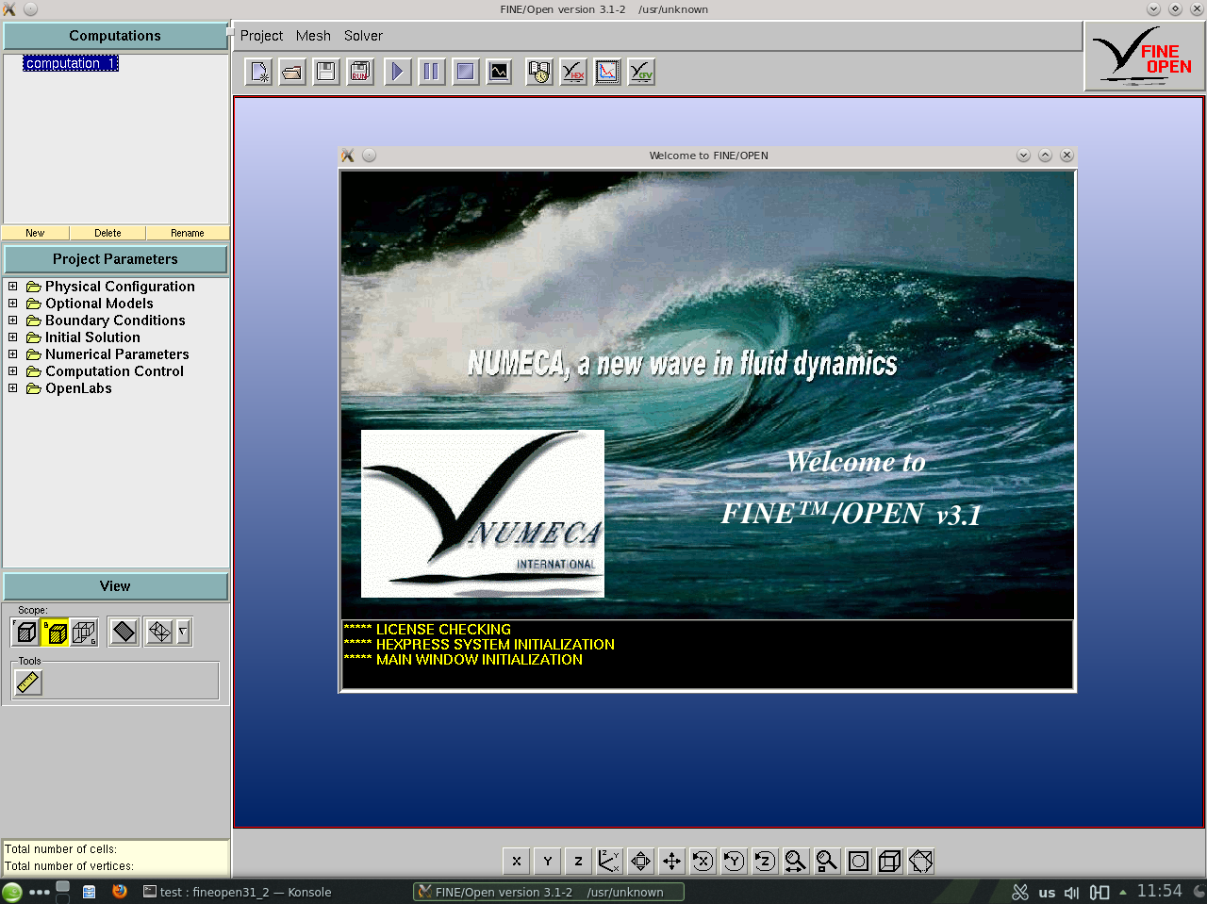The width and height of the screenshot is (1207, 904).
Task: Rotate view about Y axis
Action: [x=734, y=861]
